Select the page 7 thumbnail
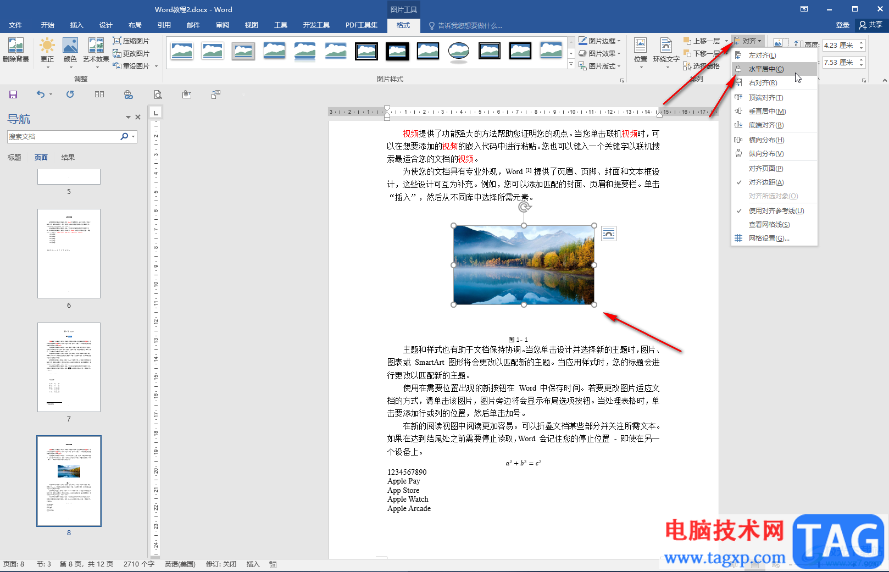This screenshot has width=889, height=572. [69, 367]
